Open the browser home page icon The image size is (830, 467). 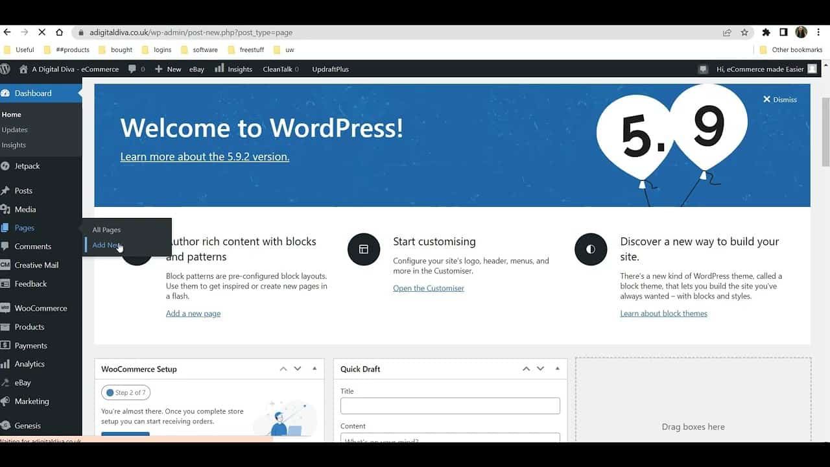point(60,32)
